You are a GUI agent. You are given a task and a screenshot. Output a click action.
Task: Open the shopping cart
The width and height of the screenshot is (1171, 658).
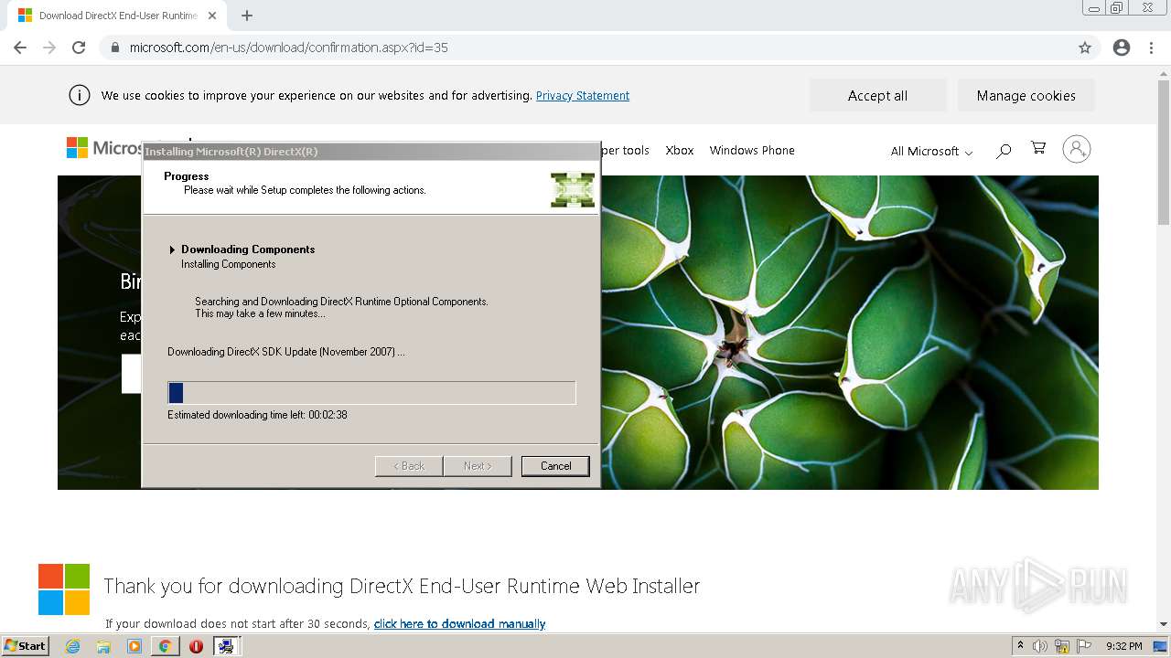pyautogui.click(x=1038, y=148)
